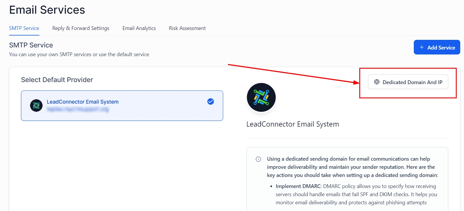Click the Add Service button
The height and width of the screenshot is (211, 464).
coord(437,47)
